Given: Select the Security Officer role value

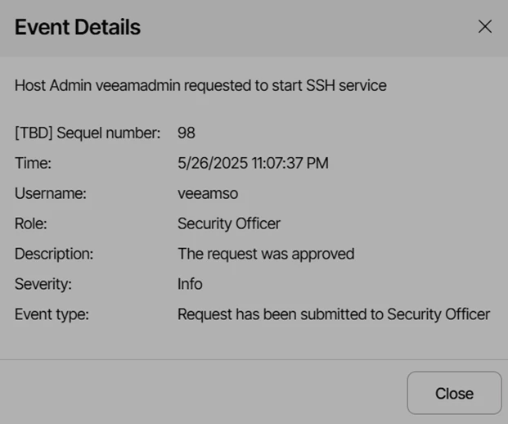Looking at the screenshot, I should coord(229,223).
